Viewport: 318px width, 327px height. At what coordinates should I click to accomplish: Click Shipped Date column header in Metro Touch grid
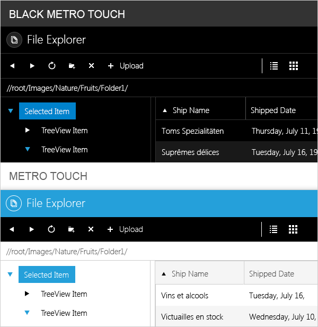click(271, 274)
